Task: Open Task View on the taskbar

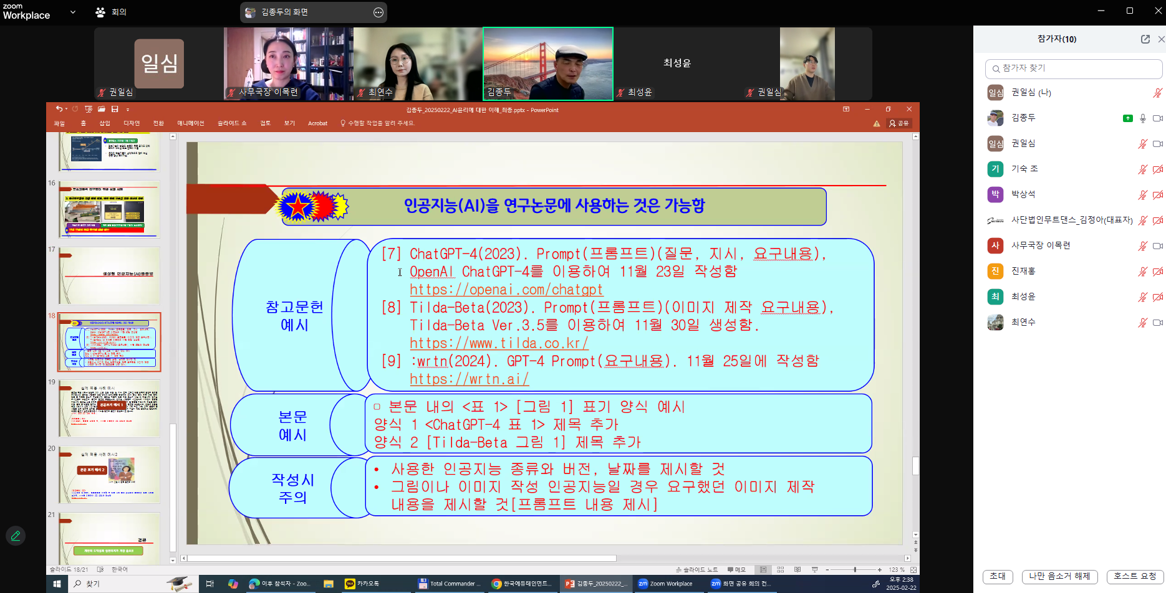Action: (x=210, y=584)
